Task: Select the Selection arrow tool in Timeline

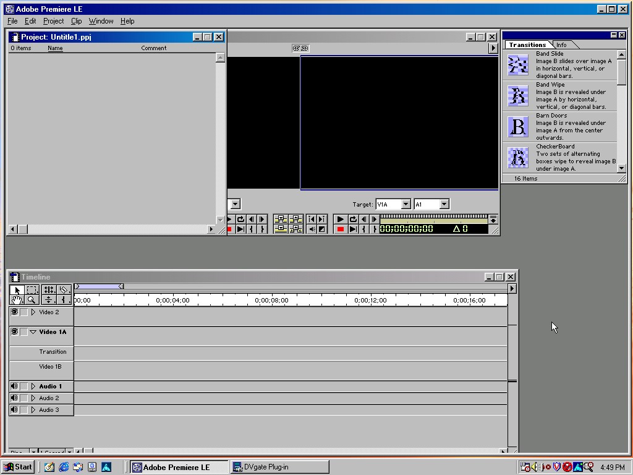Action: [17, 290]
